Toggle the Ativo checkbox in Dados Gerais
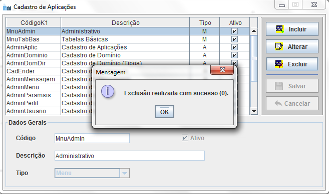This screenshot has width=329, height=194. [185, 138]
